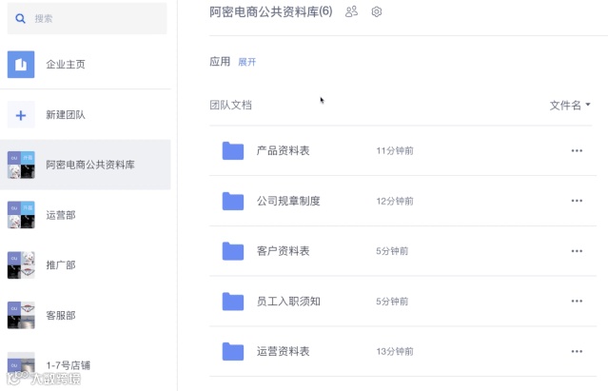Open more options for 客户资料表

(x=576, y=251)
